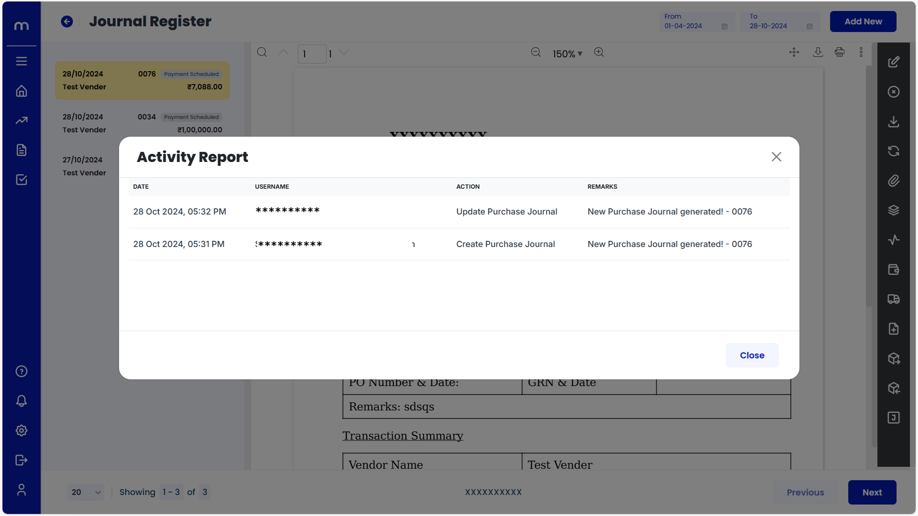Image resolution: width=918 pixels, height=516 pixels.
Task: Click the wallet payment icon
Action: [x=894, y=269]
